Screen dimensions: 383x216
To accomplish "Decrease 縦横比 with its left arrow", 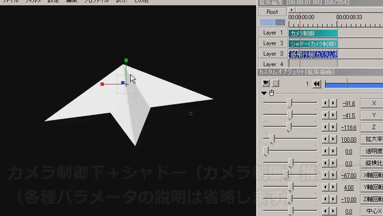I will pos(325,163).
